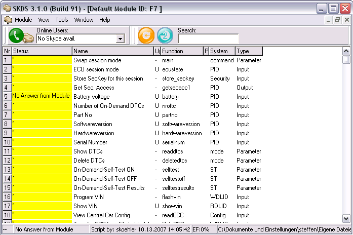Screen dimensions: 353x235
Task: Click the Function column header
Action: (181, 51)
